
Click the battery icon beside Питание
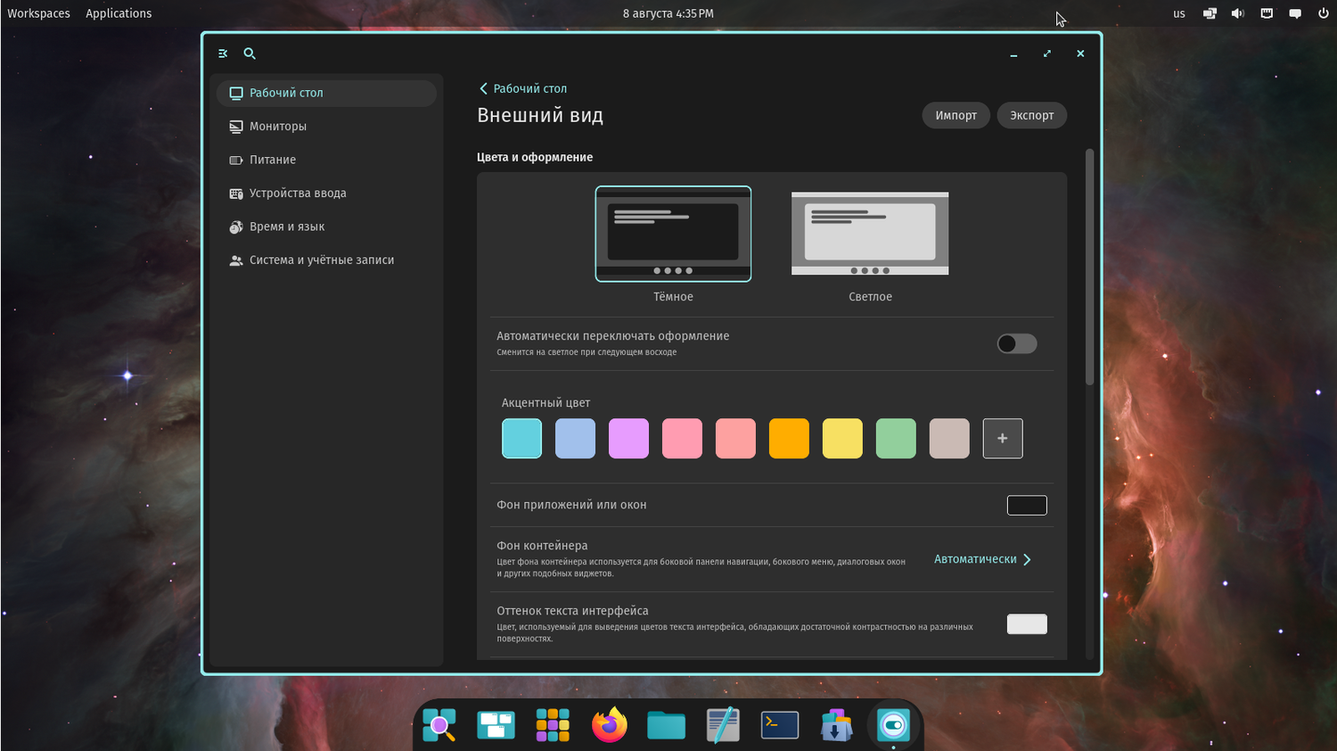236,161
